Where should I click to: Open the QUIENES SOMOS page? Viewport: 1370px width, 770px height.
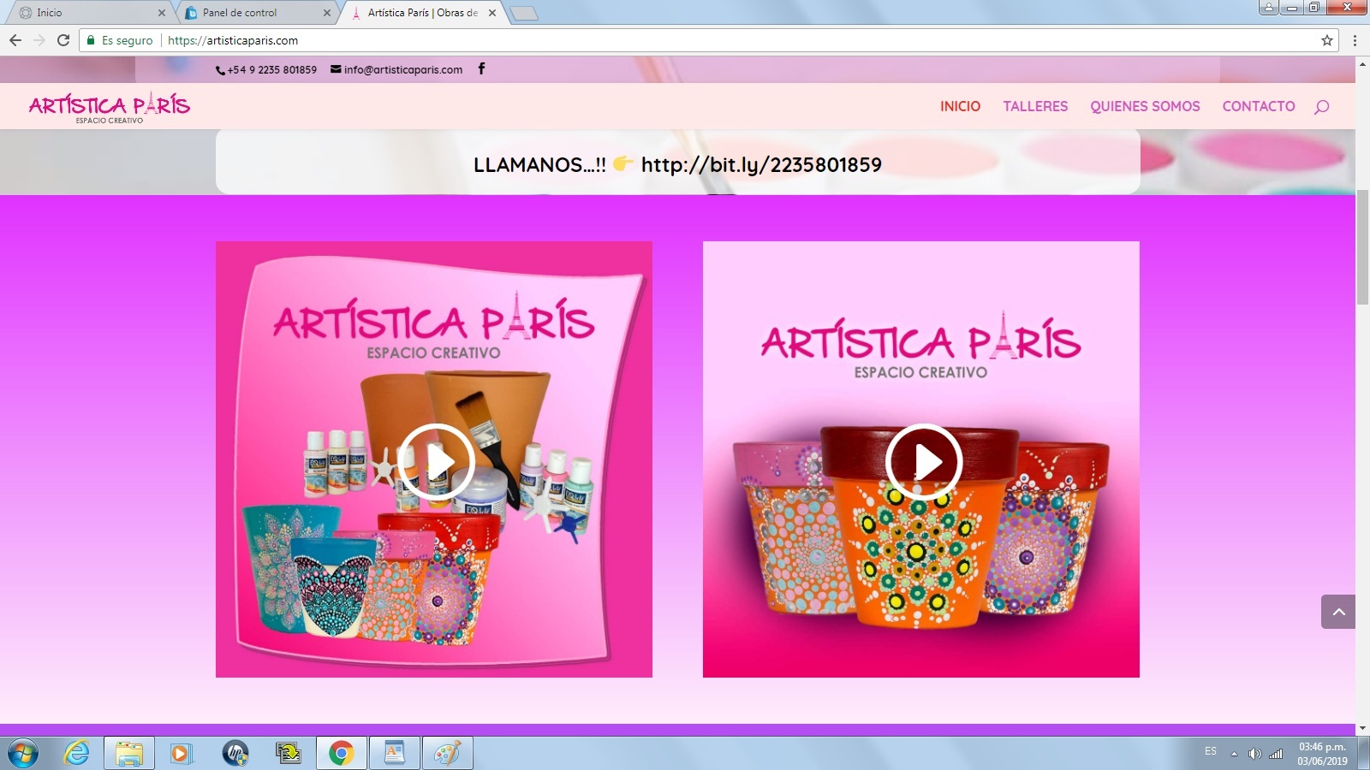click(x=1145, y=106)
